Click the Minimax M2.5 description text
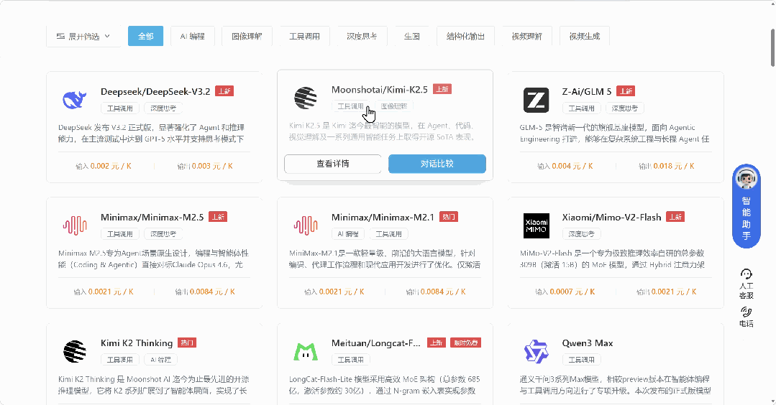The width and height of the screenshot is (776, 405). 153,259
